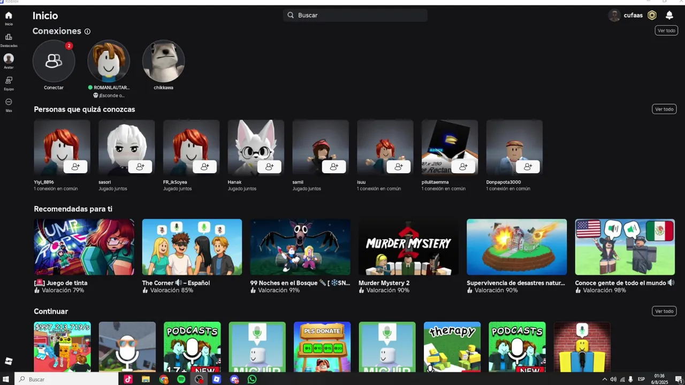Focus the Roblox Buscar search field
This screenshot has width=685, height=385.
(x=355, y=16)
